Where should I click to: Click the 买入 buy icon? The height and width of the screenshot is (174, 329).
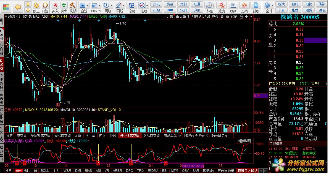click(56, 7)
